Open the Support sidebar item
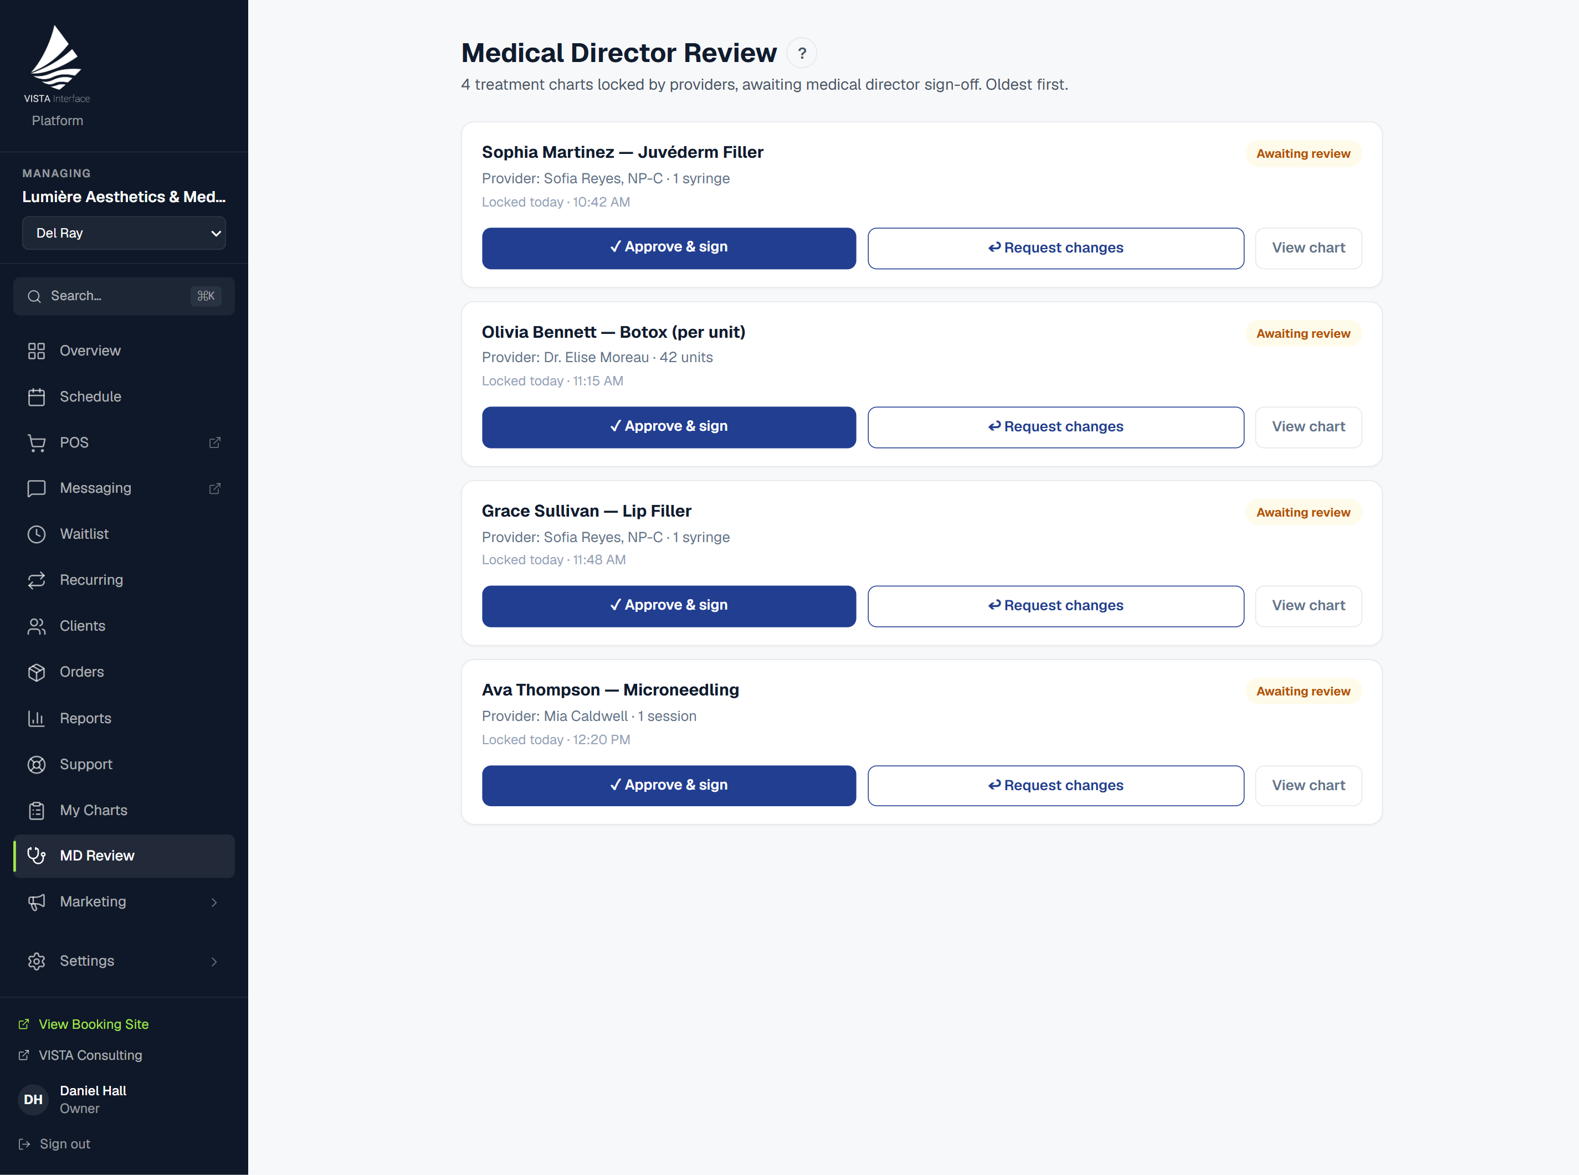 click(x=124, y=765)
